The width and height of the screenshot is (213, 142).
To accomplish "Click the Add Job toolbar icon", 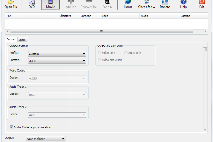I will (70, 4).
